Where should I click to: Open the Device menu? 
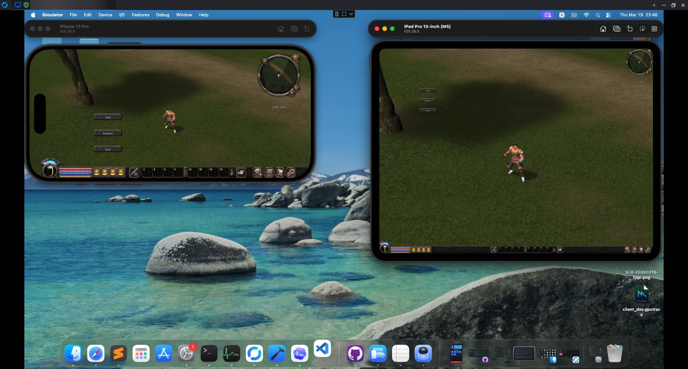(x=105, y=15)
